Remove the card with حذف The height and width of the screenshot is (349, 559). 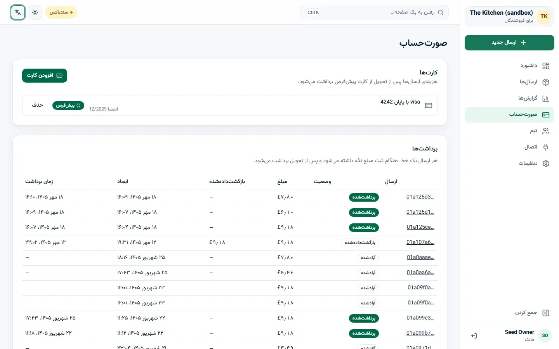tap(38, 105)
